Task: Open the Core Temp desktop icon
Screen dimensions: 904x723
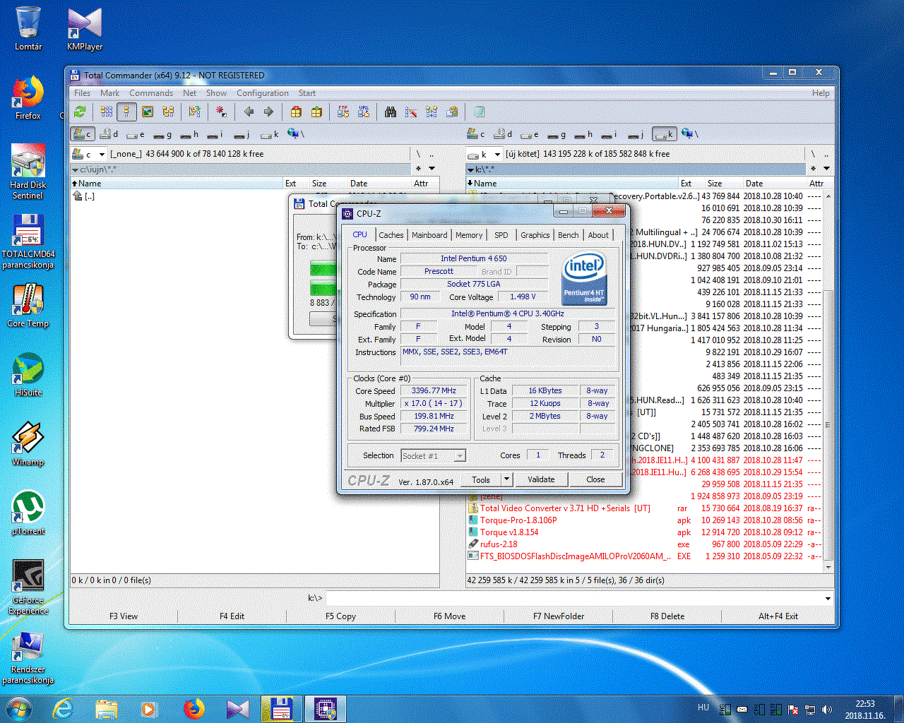Action: click(28, 306)
